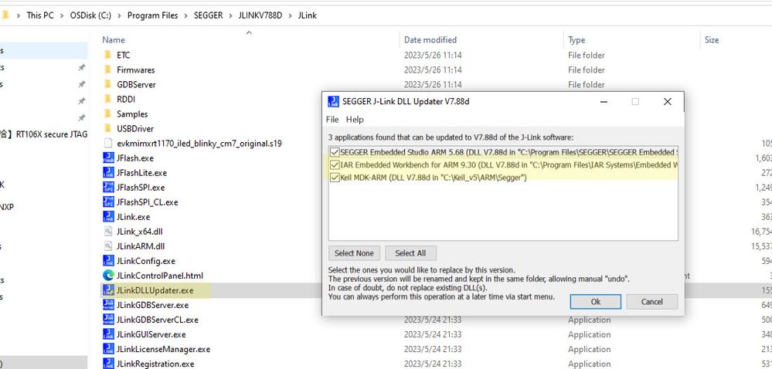Image resolution: width=772 pixels, height=369 pixels.
Task: Click the Select None button
Action: tap(354, 253)
